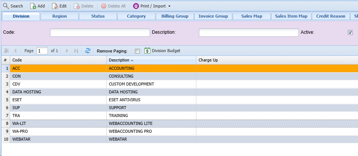The image size is (358, 156).
Task: Switch to the Billing Group tab
Action: tap(175, 16)
